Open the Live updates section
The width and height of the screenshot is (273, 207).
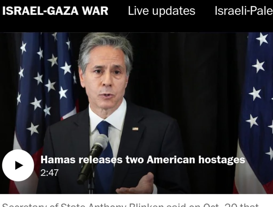tap(162, 11)
